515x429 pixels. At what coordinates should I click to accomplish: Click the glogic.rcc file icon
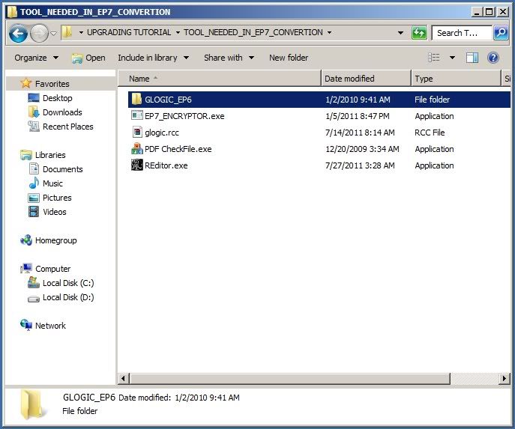[136, 133]
